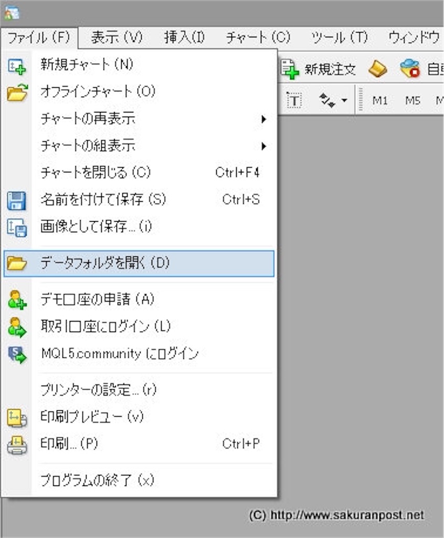The image size is (444, 538).
Task: Select the text label tool in the toolbar
Action: point(294,100)
